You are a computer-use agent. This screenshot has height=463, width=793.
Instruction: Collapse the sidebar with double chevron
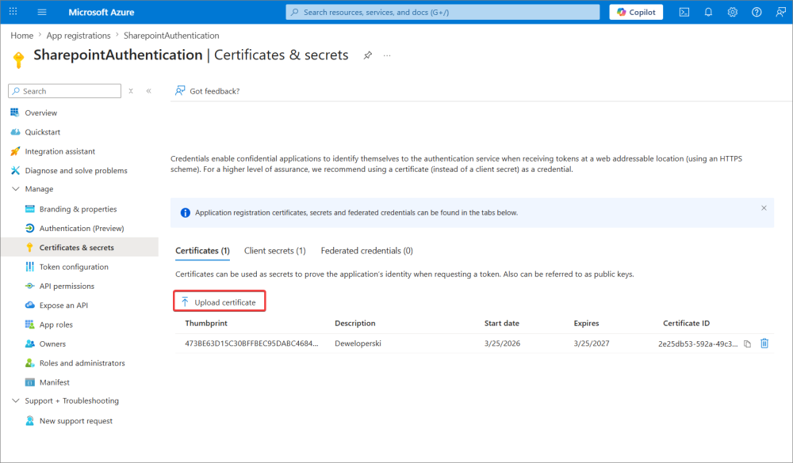[148, 91]
